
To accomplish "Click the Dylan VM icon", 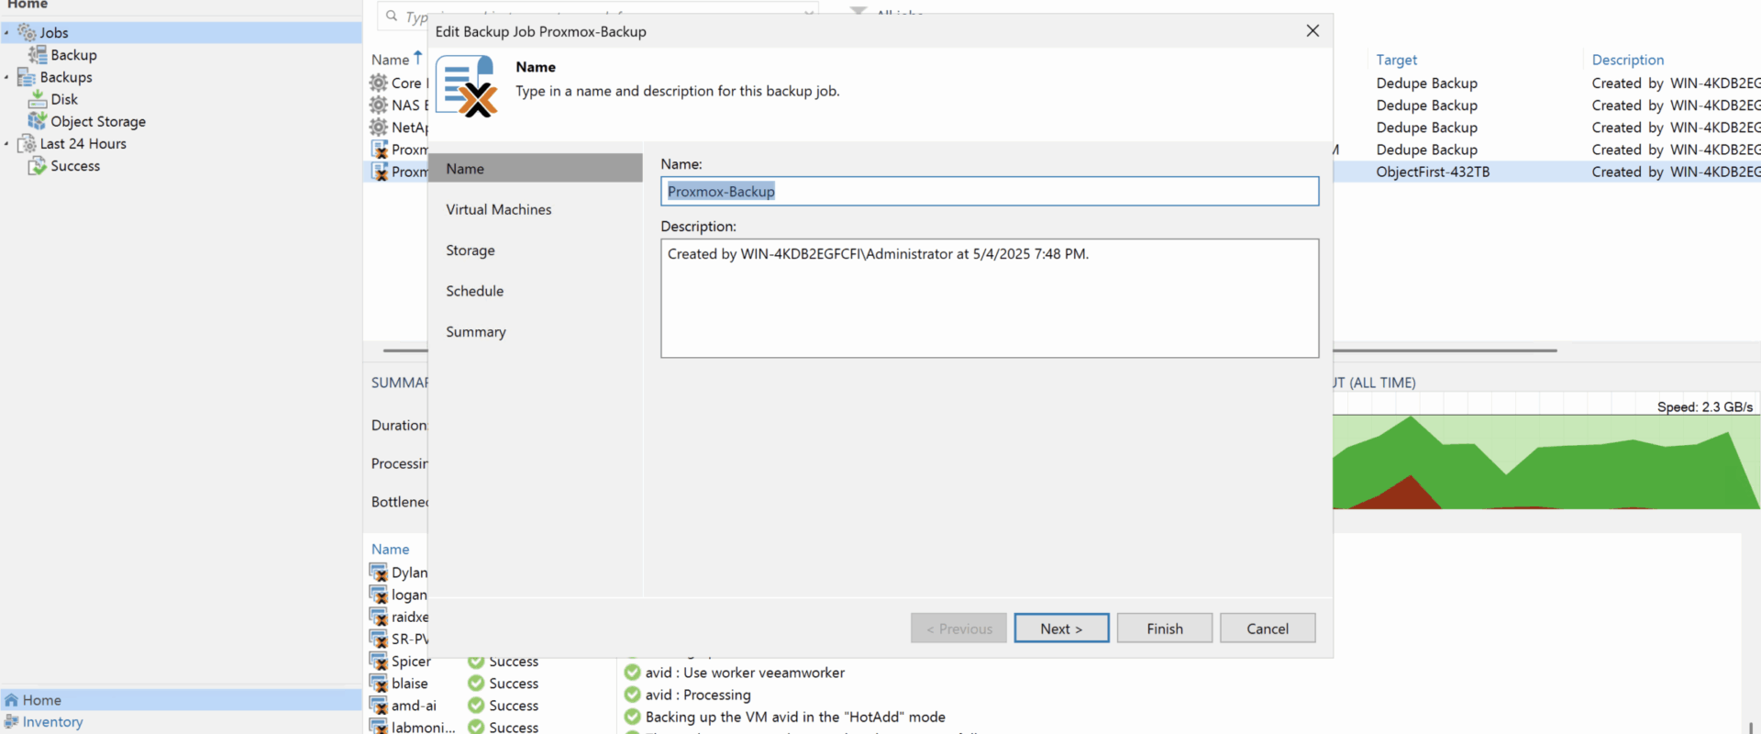I will pyautogui.click(x=379, y=572).
